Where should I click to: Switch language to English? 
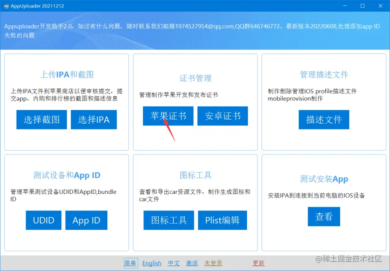[x=152, y=263]
